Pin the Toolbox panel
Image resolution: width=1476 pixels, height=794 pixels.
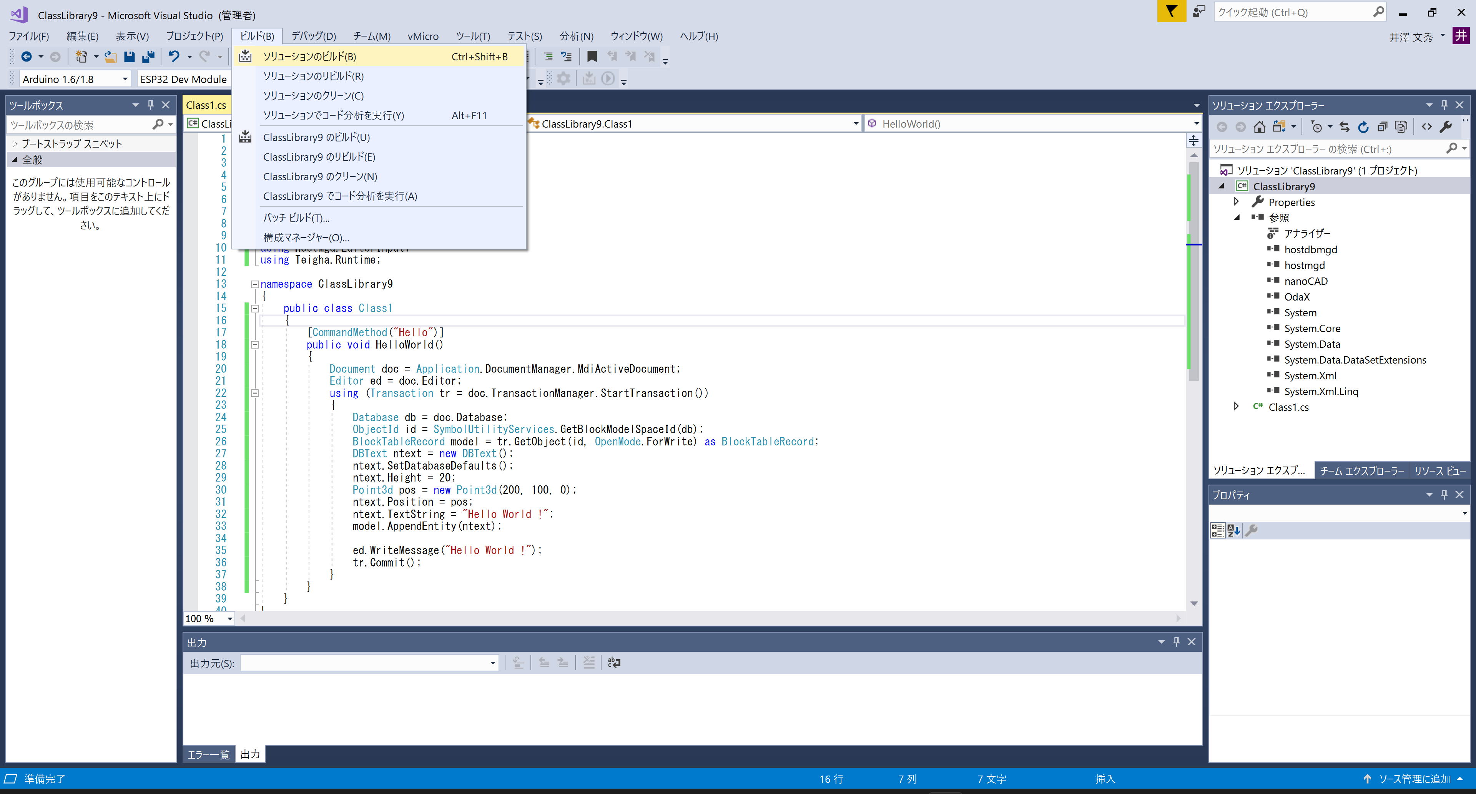point(151,105)
